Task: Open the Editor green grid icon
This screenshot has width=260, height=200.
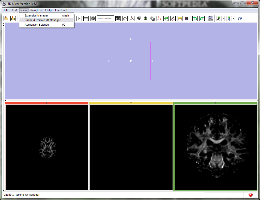Action: pos(166,18)
